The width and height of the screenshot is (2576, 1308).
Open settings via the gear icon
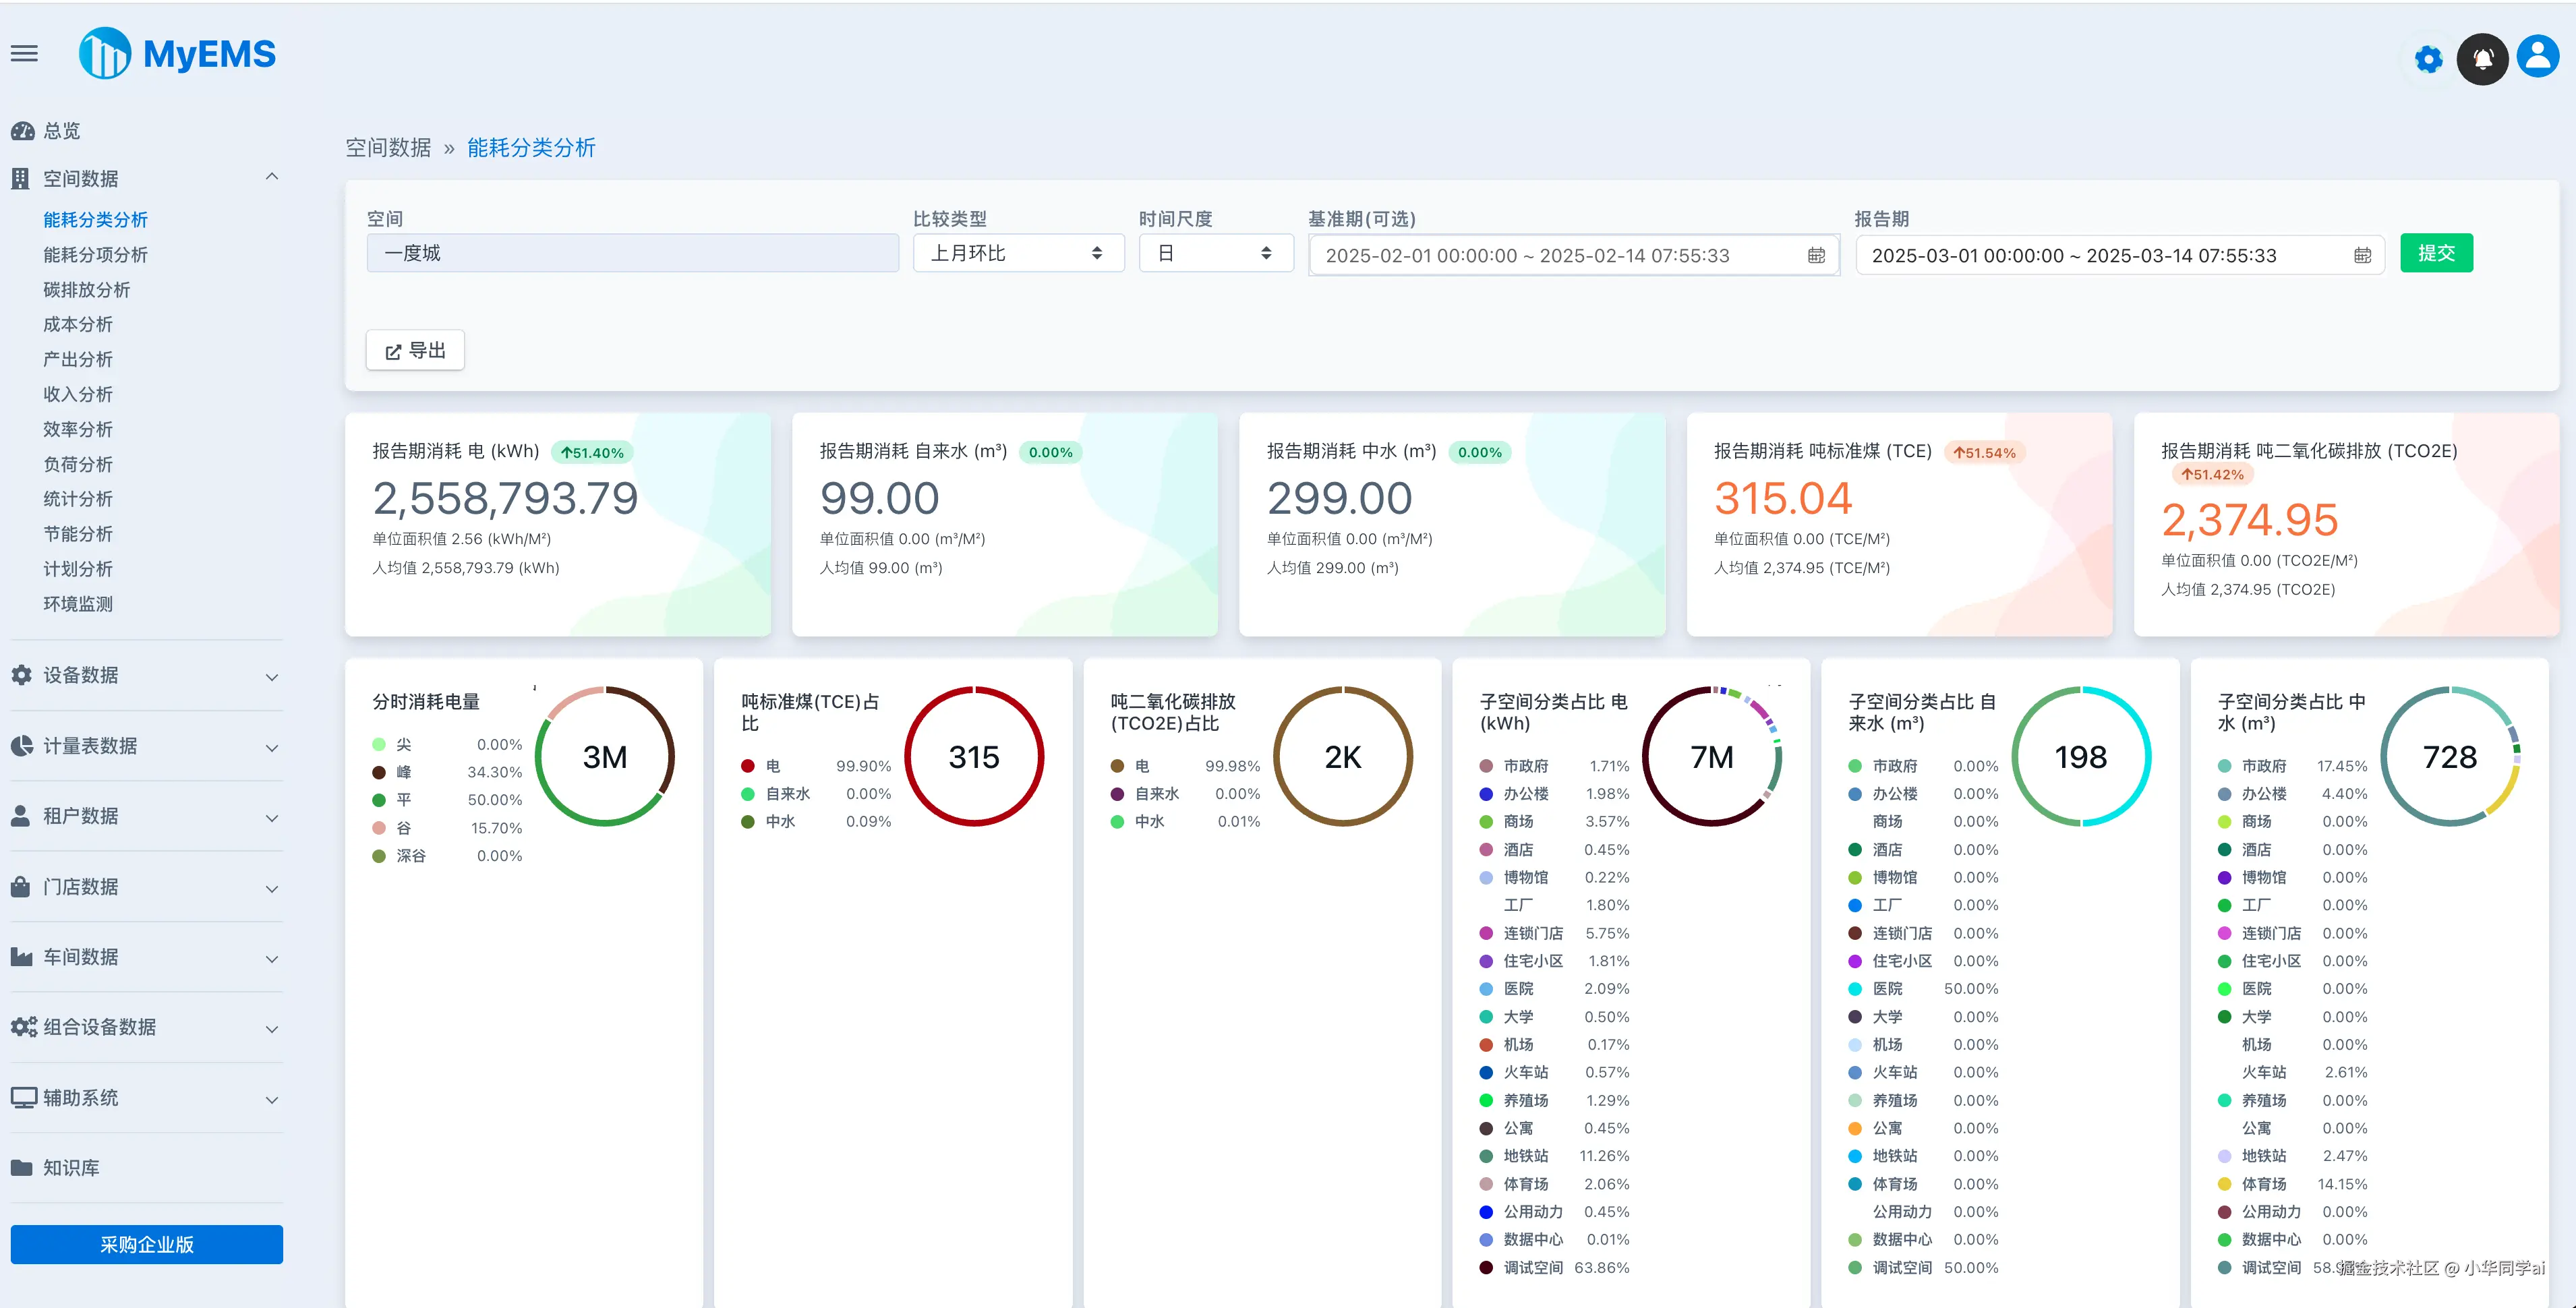coord(2428,59)
